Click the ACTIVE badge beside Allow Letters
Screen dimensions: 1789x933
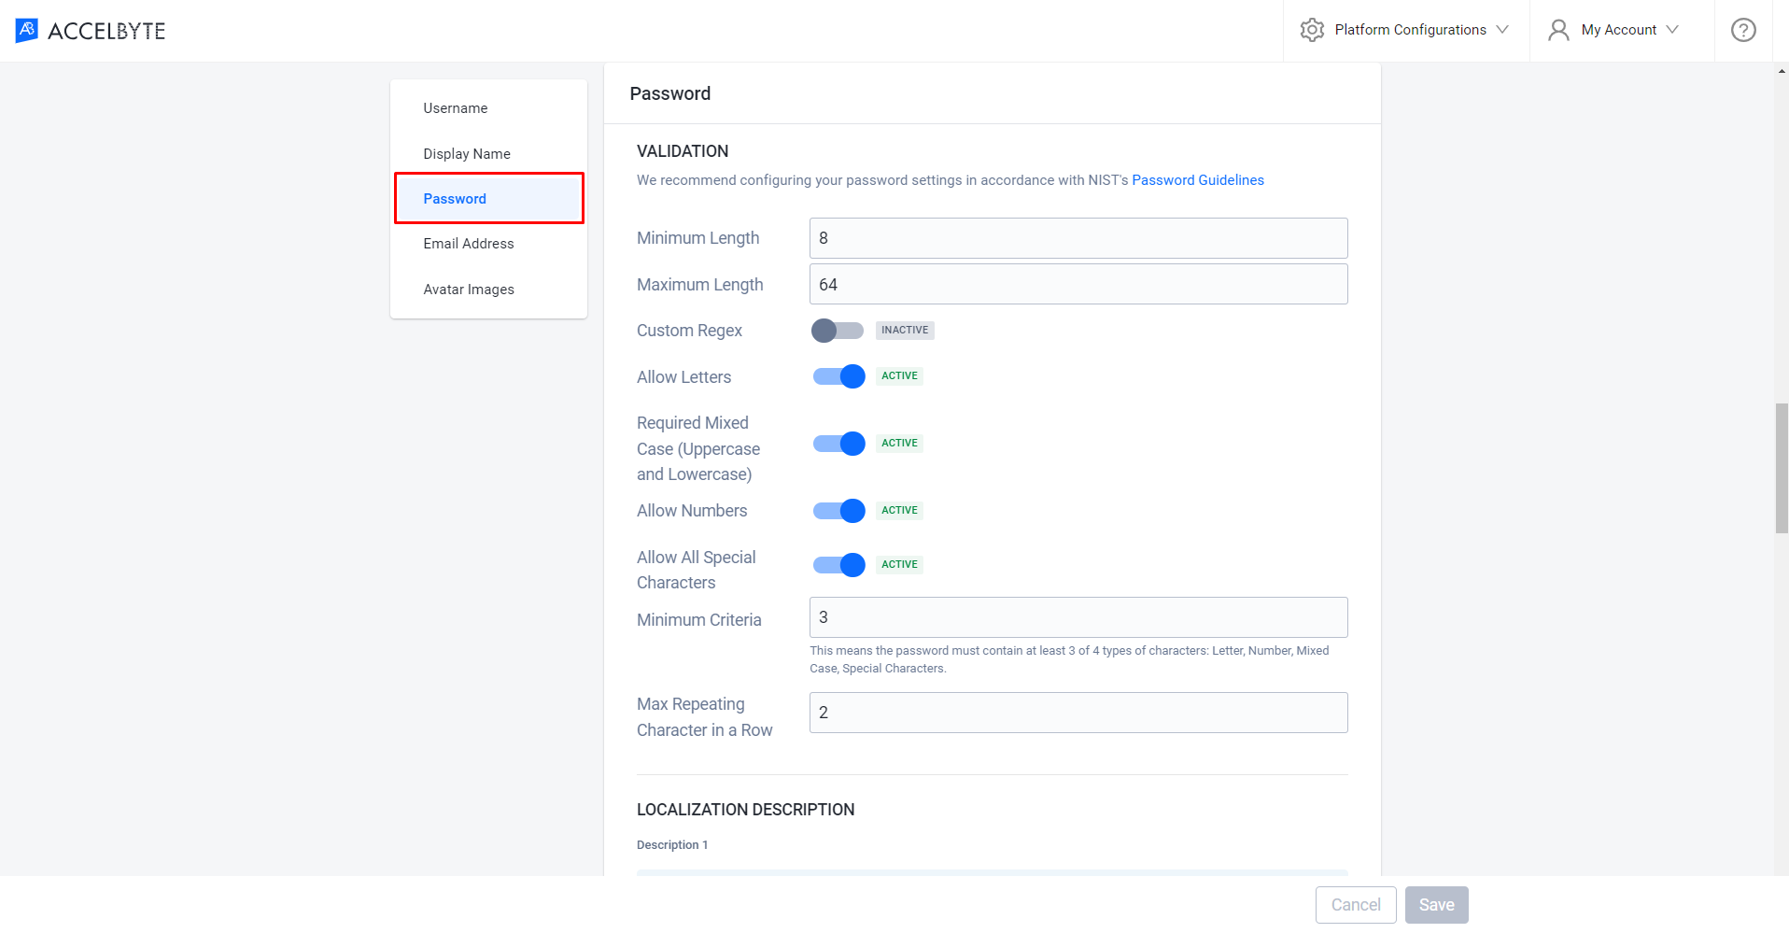tap(899, 376)
